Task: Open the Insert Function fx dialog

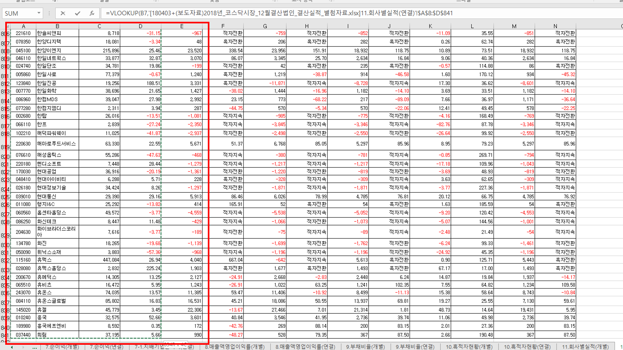Action: [x=92, y=13]
